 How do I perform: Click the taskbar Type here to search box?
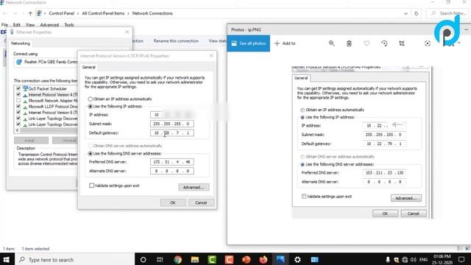pos(74,259)
